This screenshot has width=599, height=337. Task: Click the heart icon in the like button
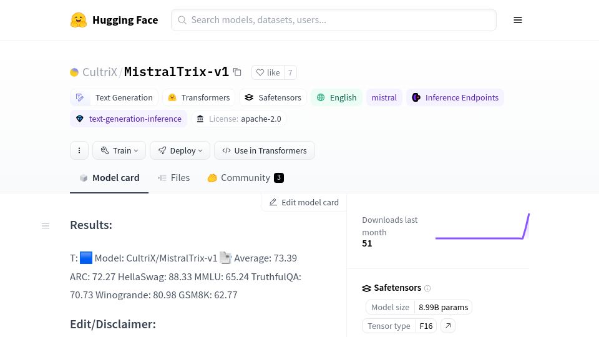260,72
